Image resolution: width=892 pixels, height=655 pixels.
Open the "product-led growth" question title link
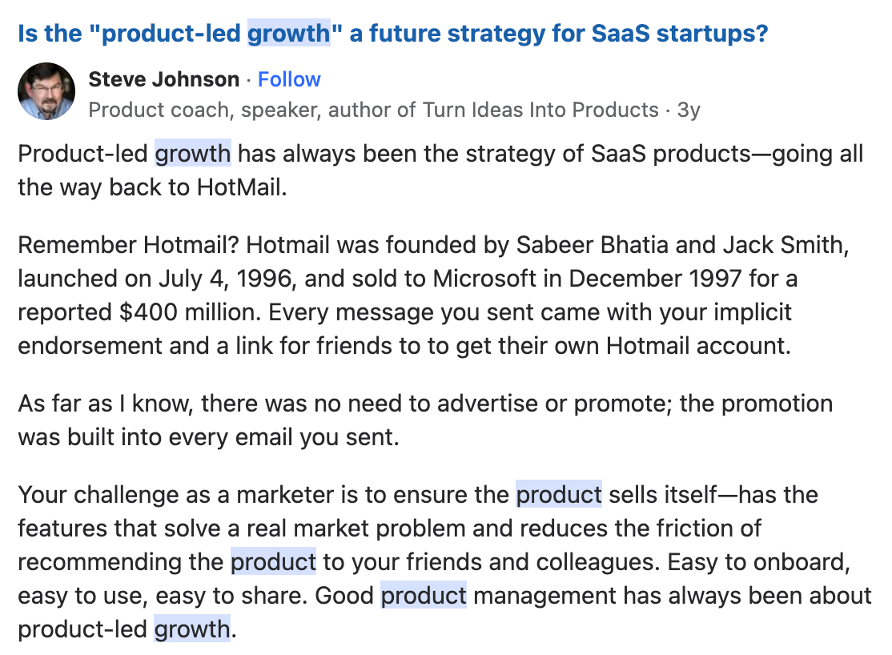pyautogui.click(x=392, y=34)
